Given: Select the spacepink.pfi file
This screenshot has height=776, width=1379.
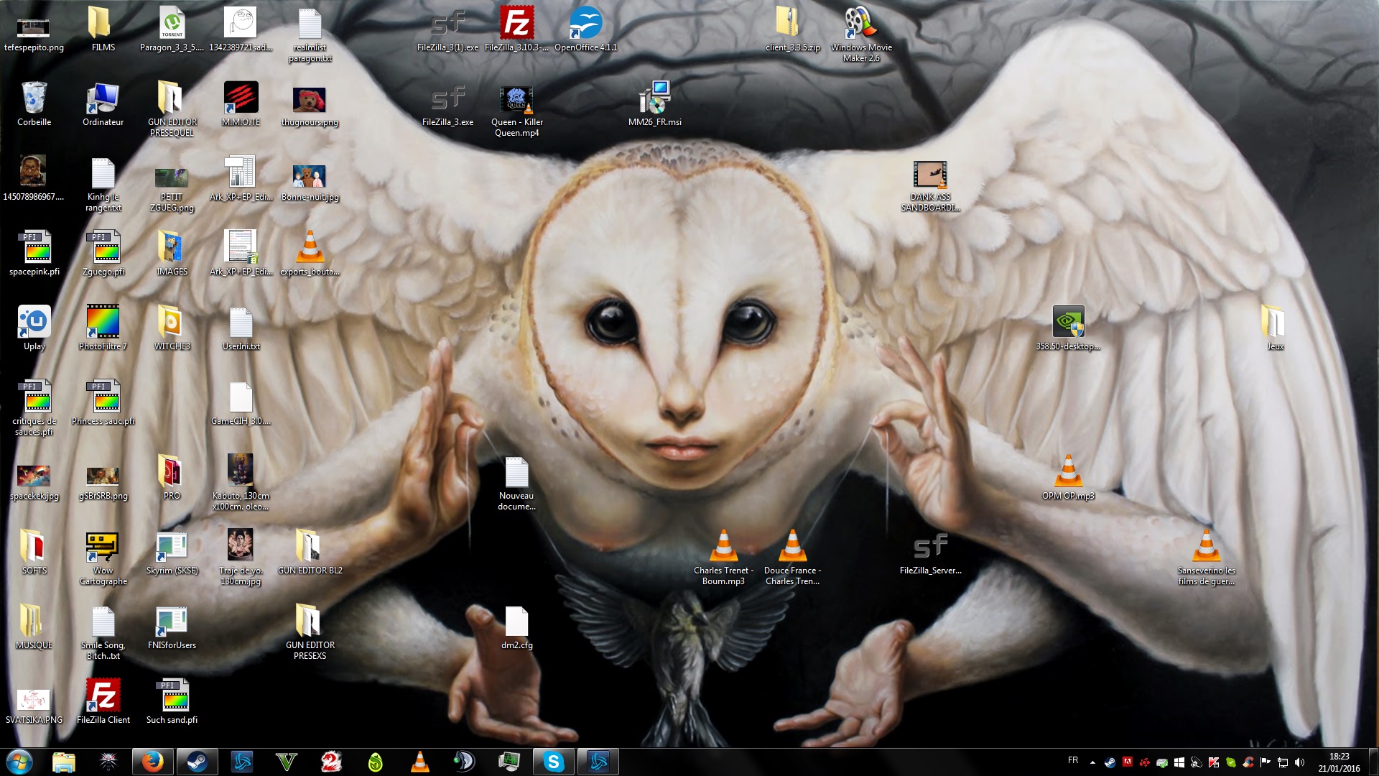Looking at the screenshot, I should (x=34, y=254).
